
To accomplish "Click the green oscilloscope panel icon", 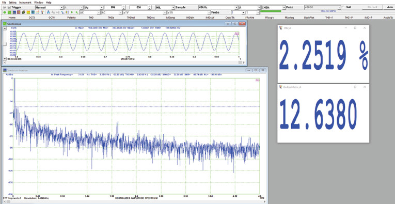I will 9,12.
